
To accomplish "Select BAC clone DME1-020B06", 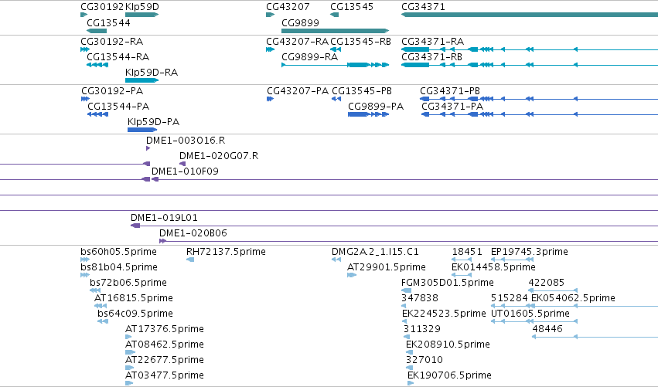I will pyautogui.click(x=409, y=241).
